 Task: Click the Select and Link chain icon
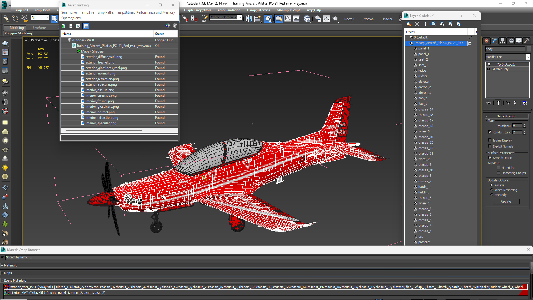(6, 18)
